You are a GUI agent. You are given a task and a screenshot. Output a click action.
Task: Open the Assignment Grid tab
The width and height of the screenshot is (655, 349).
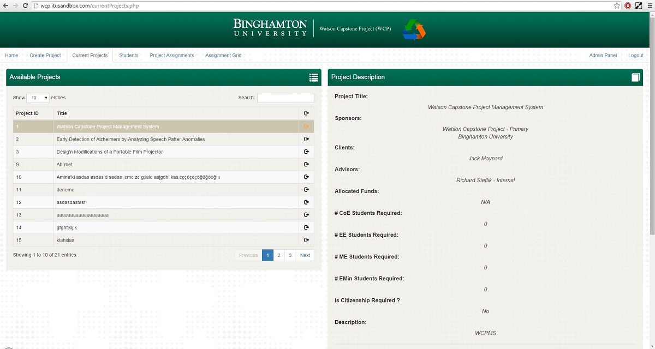[x=223, y=55]
